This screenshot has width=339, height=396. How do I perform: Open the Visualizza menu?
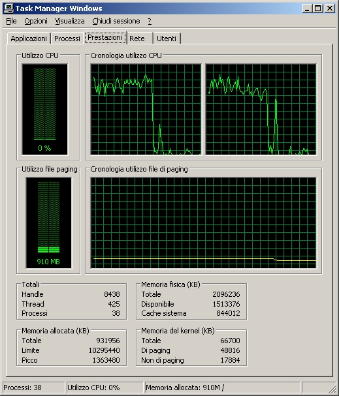click(x=70, y=21)
